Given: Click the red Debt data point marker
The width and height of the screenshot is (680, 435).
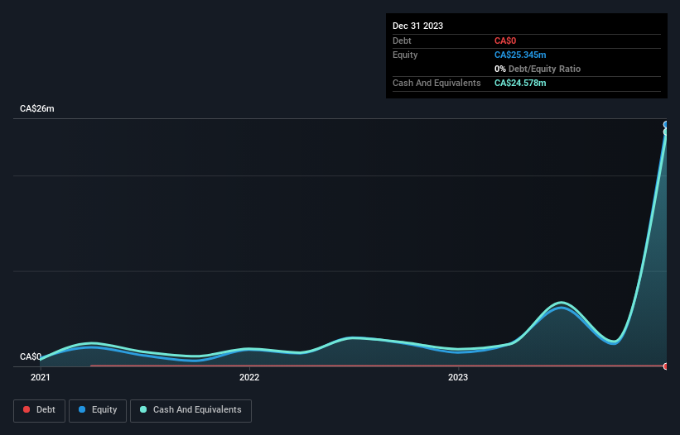Looking at the screenshot, I should [666, 366].
